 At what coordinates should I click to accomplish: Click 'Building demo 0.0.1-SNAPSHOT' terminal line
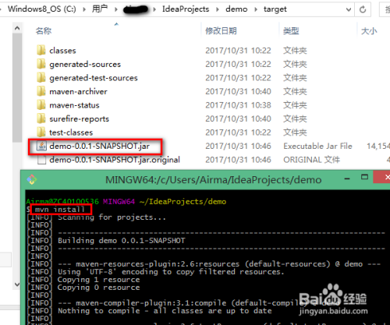click(122, 241)
